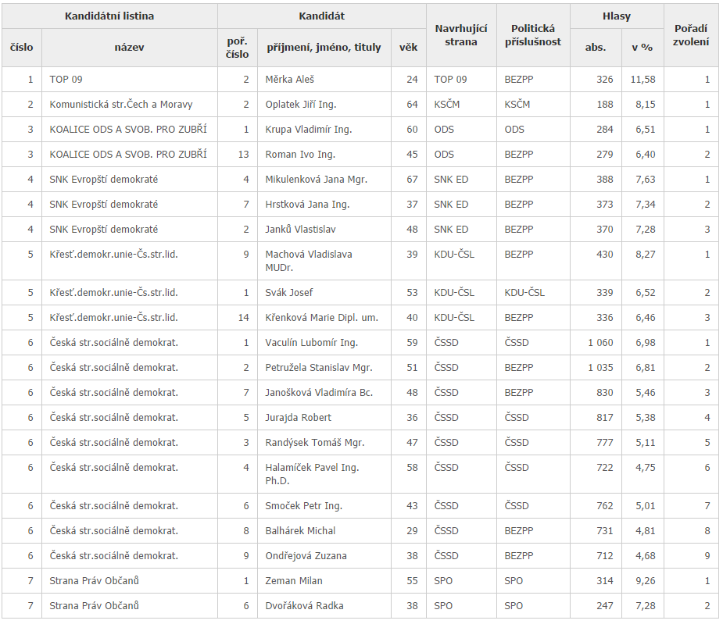Click the percentage 4,75 in Halamíček's row

click(645, 467)
